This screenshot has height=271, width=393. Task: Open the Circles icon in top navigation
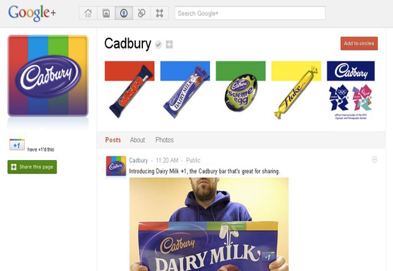pyautogui.click(x=142, y=13)
